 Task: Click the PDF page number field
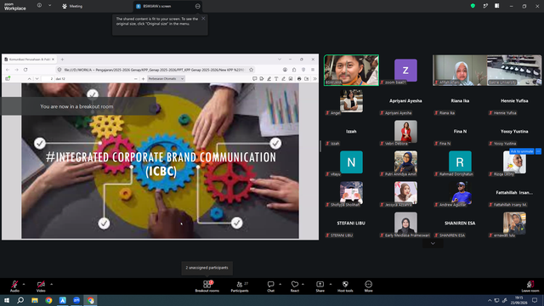48,79
